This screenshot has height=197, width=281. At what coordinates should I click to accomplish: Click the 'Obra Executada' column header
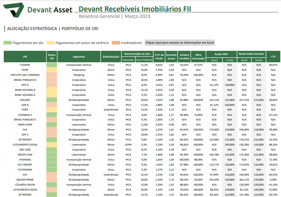click(198, 56)
